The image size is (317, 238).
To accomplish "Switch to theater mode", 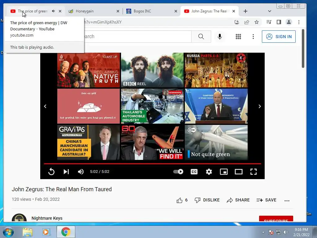I will (239, 172).
